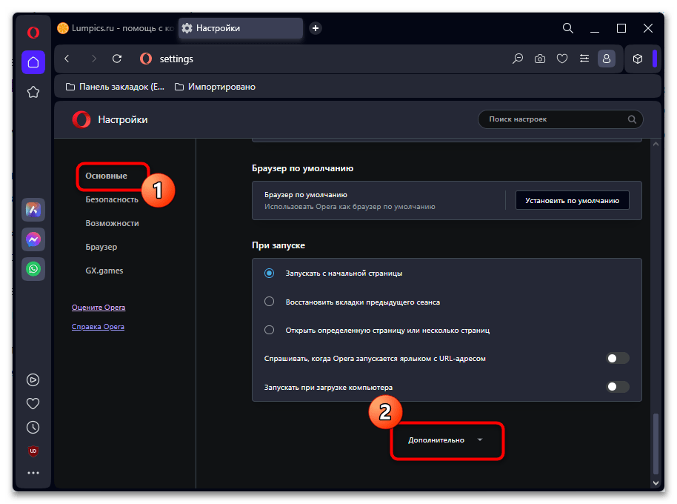677x504 pixels.
Task: Click the search icon in settings search
Action: pyautogui.click(x=632, y=119)
